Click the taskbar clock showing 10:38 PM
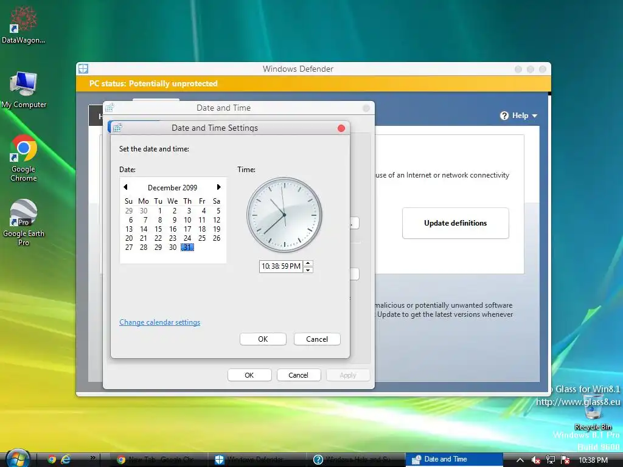 click(x=593, y=460)
